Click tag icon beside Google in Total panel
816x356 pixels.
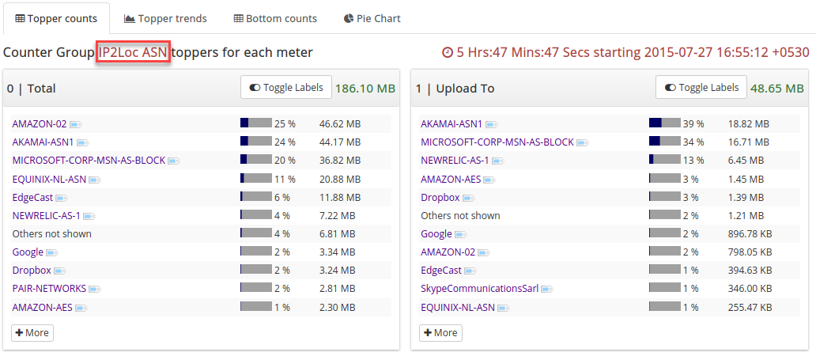coord(52,253)
